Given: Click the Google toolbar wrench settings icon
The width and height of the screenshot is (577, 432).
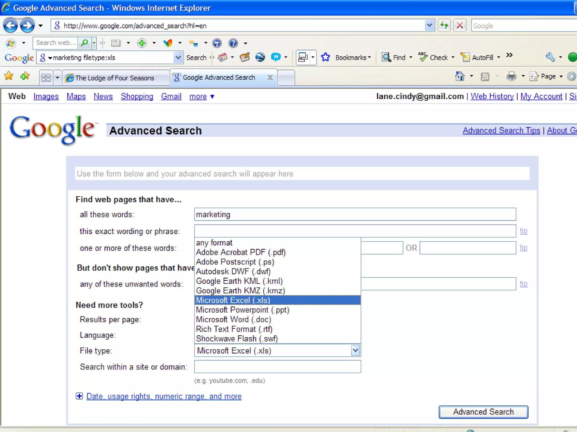Looking at the screenshot, I should 550,57.
